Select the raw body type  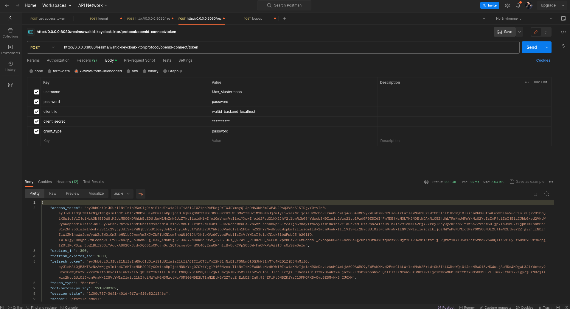[128, 71]
